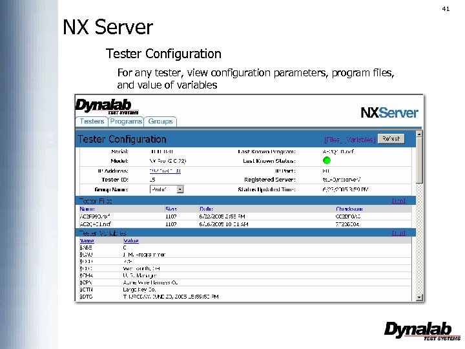Click the scrollbar down arrow
This screenshot has height=349, width=465.
click(x=419, y=297)
